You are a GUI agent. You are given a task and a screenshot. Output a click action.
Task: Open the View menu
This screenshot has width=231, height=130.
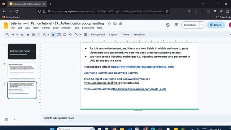point(27,28)
